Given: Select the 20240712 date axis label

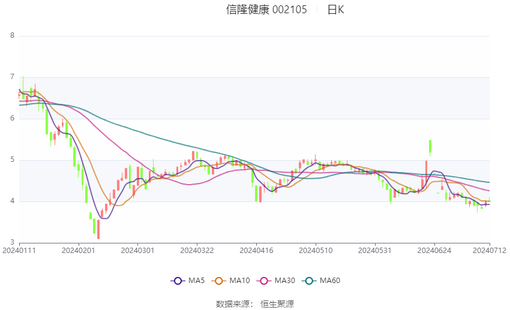Looking at the screenshot, I should (490, 251).
